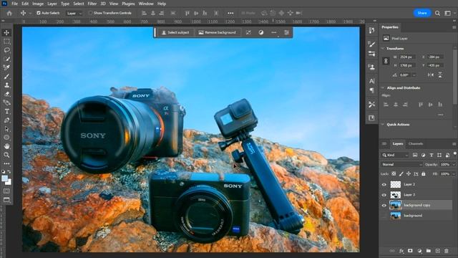Filter for pixel layers icon in Layers panel
Screen dimensions: 458x258
[x=415, y=155]
